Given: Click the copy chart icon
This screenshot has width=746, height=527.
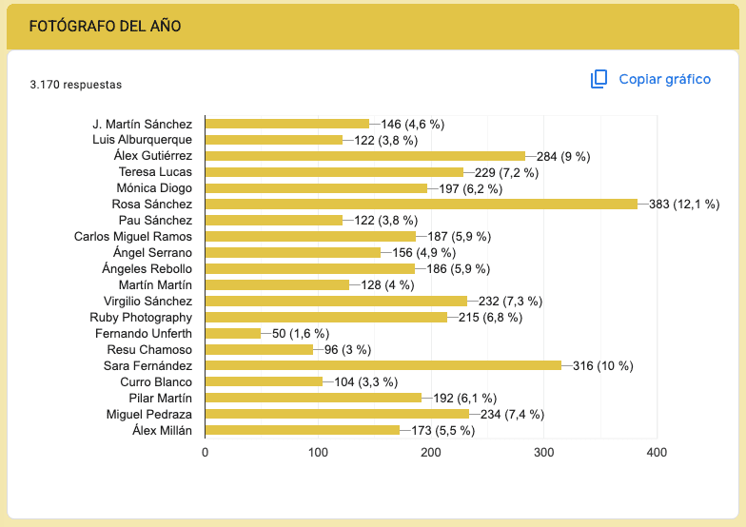Looking at the screenshot, I should click(x=599, y=79).
